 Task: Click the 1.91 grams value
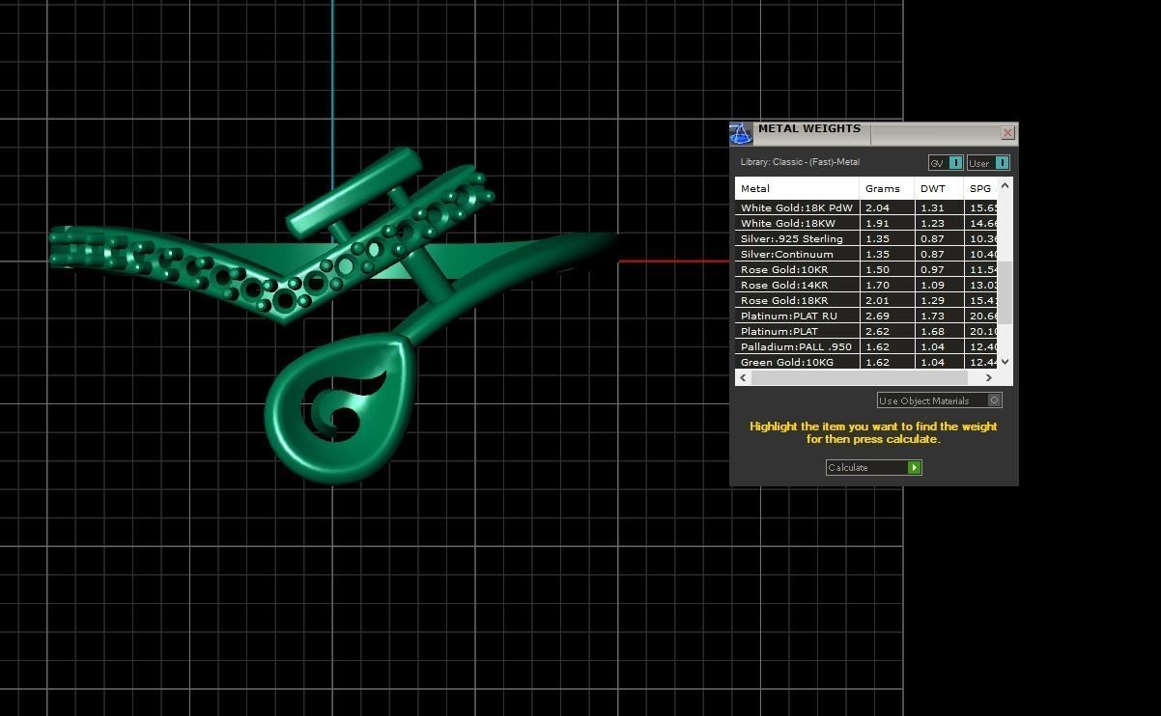tap(877, 223)
